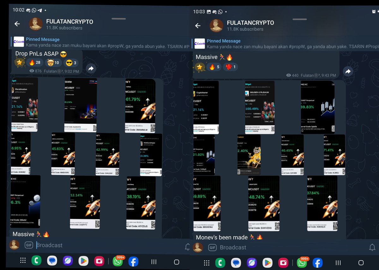Open the 40.45% Bybit PnL image
This screenshot has width=379, height=270.
[292, 155]
